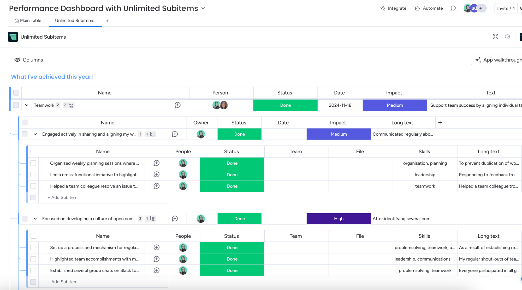Collapse the Teamwork item chevron
This screenshot has width=522, height=290.
pyautogui.click(x=27, y=105)
